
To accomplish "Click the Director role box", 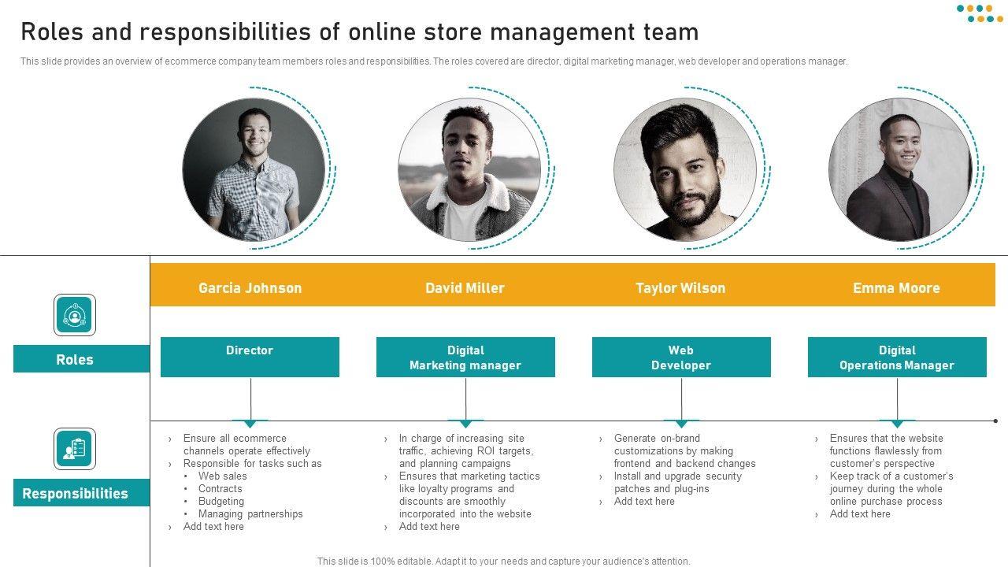I will pos(250,358).
